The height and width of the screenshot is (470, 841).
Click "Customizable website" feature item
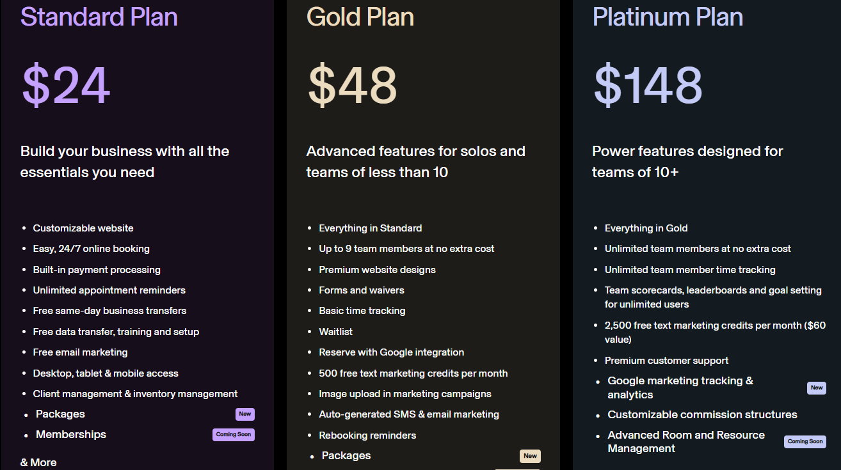coord(83,228)
